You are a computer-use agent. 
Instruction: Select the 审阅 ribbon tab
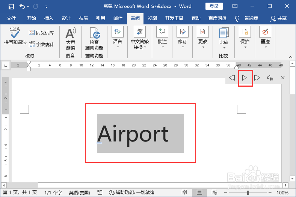click(135, 18)
